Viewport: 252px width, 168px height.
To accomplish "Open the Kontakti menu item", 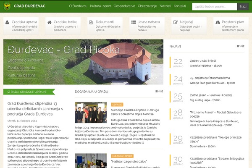I will click(x=180, y=6).
